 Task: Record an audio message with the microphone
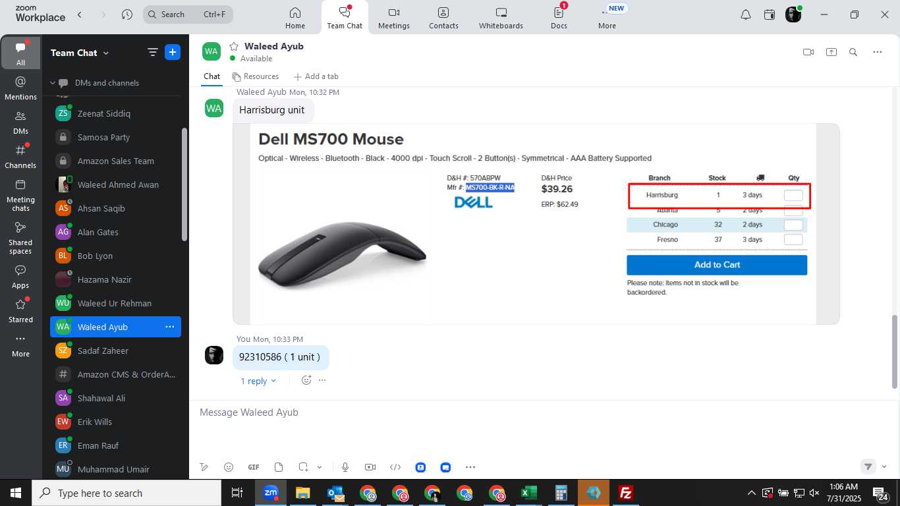coord(345,467)
